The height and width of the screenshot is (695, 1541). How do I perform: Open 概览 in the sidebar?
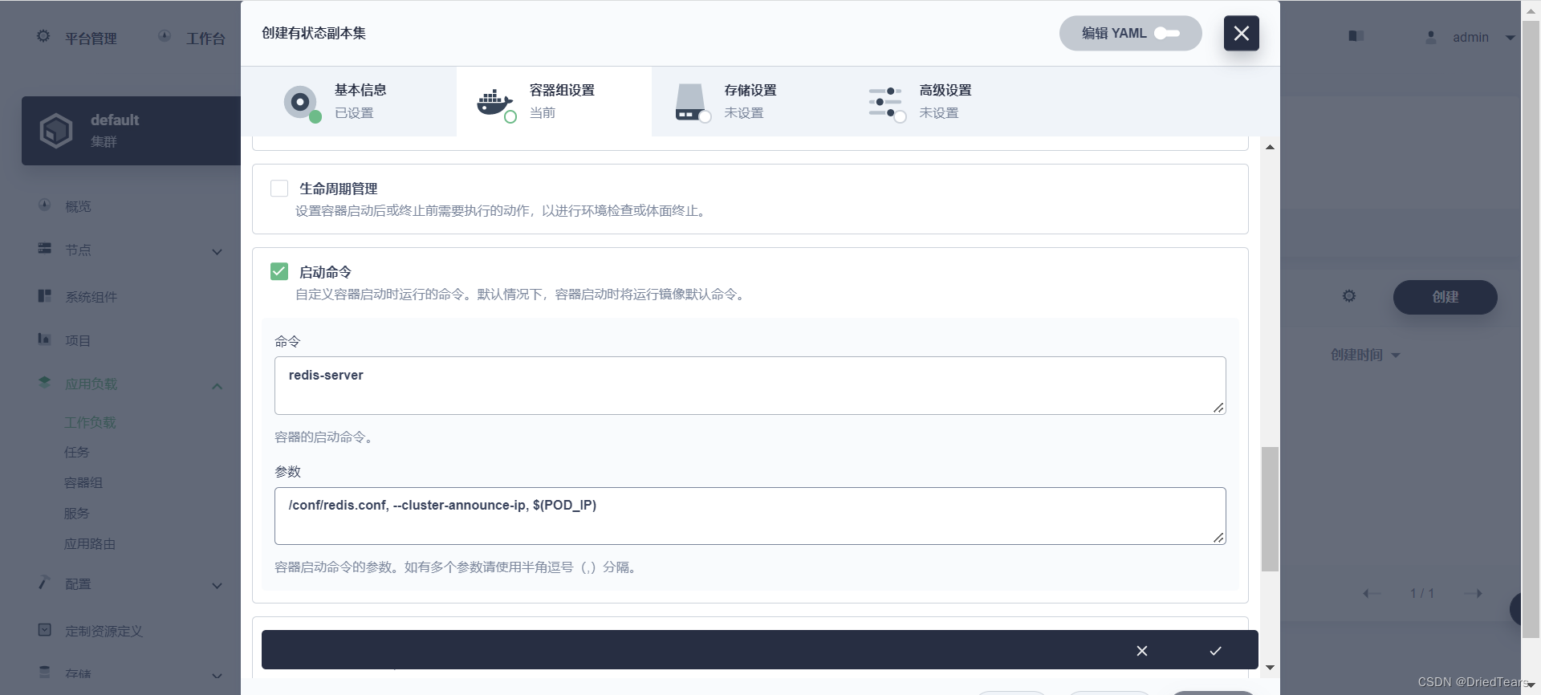(78, 206)
